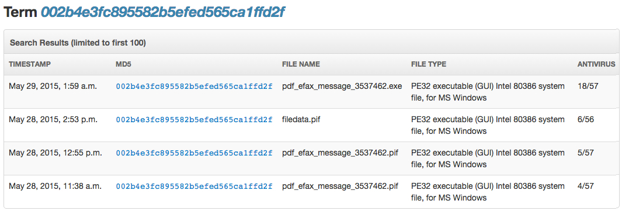
Task: Click the ANTIVIRUS column header
Action: tap(596, 64)
